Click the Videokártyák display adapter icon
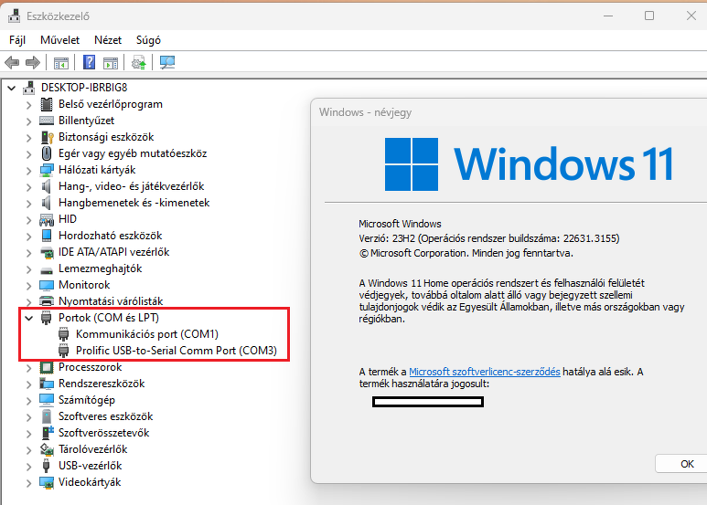The width and height of the screenshot is (707, 505). (47, 482)
